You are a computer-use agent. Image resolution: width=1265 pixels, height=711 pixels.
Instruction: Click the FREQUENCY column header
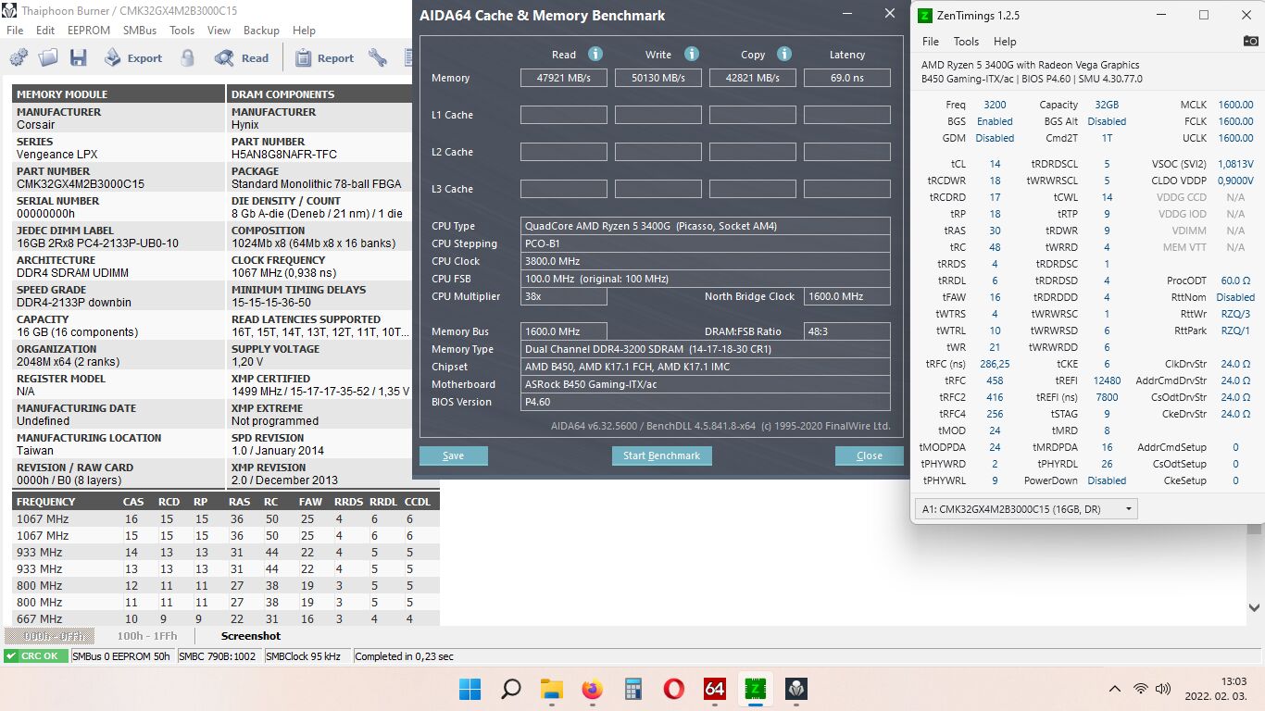(45, 502)
